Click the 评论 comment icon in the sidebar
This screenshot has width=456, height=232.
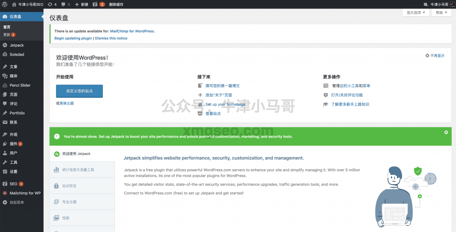tap(4, 103)
